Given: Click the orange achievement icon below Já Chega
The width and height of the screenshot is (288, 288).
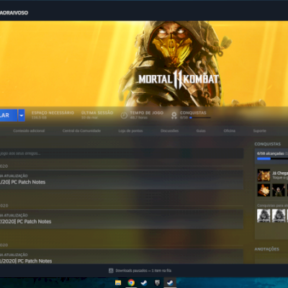Looking at the screenshot, I should 264,190.
